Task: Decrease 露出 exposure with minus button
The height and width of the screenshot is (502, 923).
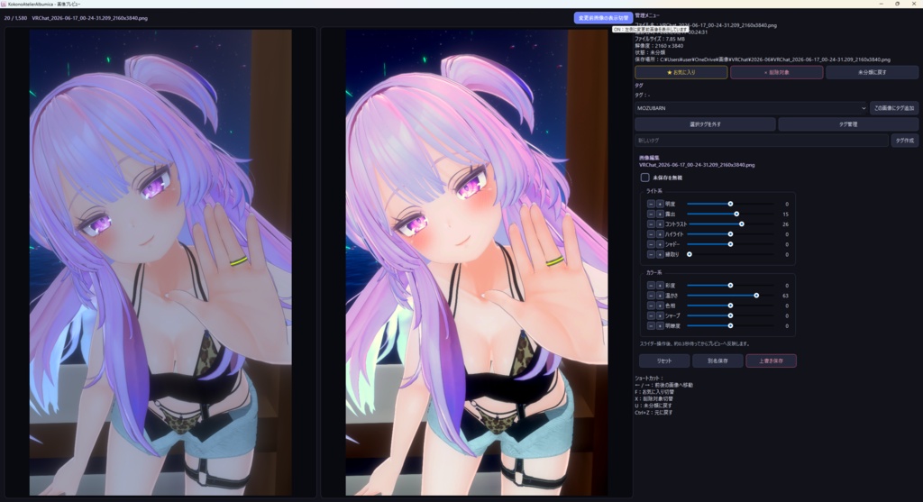Action: 651,214
